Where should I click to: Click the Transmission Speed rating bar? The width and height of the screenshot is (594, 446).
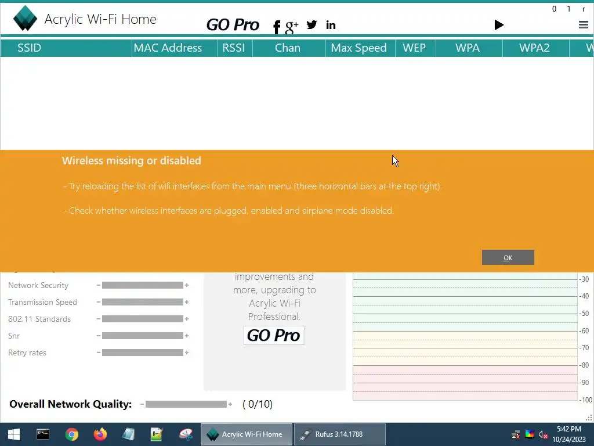[143, 302]
